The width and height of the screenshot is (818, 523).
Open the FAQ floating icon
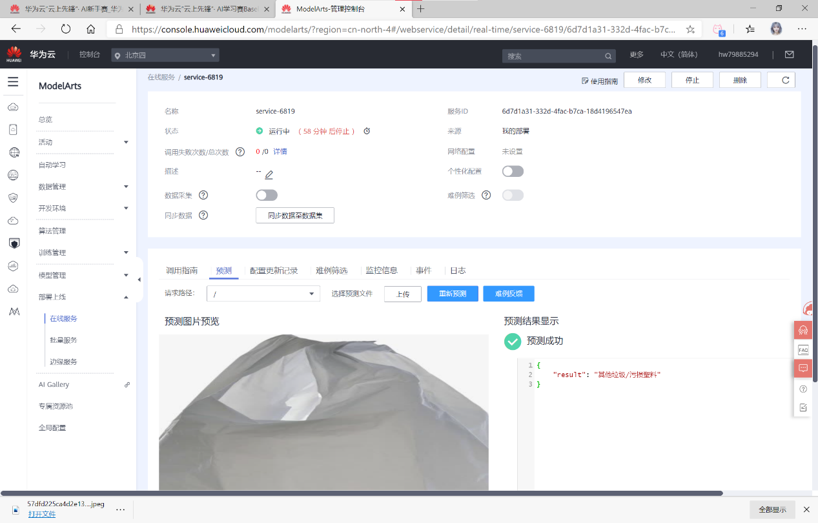click(803, 349)
